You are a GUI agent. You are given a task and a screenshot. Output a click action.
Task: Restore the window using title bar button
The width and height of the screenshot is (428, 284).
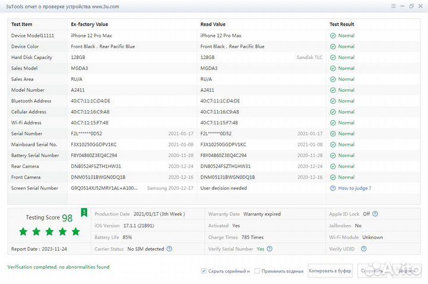pyautogui.click(x=411, y=6)
